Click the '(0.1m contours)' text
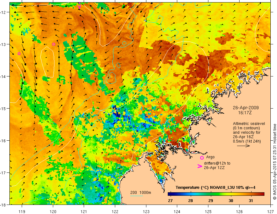This screenshot has width=277, height=214. tap(246, 128)
